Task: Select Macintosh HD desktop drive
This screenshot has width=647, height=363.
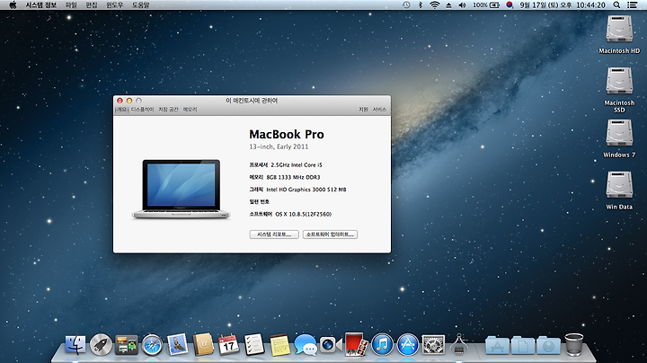Action: tap(619, 35)
